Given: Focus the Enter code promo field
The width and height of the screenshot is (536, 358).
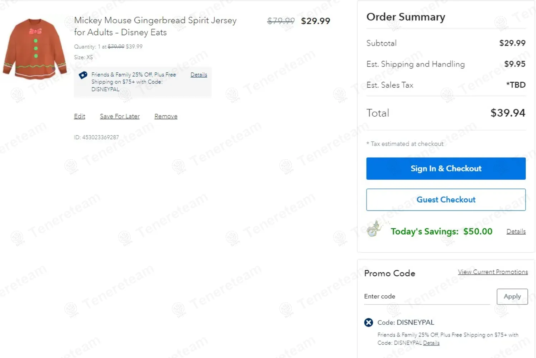Looking at the screenshot, I should point(426,296).
